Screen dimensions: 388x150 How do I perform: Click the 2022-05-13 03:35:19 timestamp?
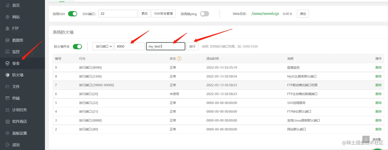coord(222,68)
